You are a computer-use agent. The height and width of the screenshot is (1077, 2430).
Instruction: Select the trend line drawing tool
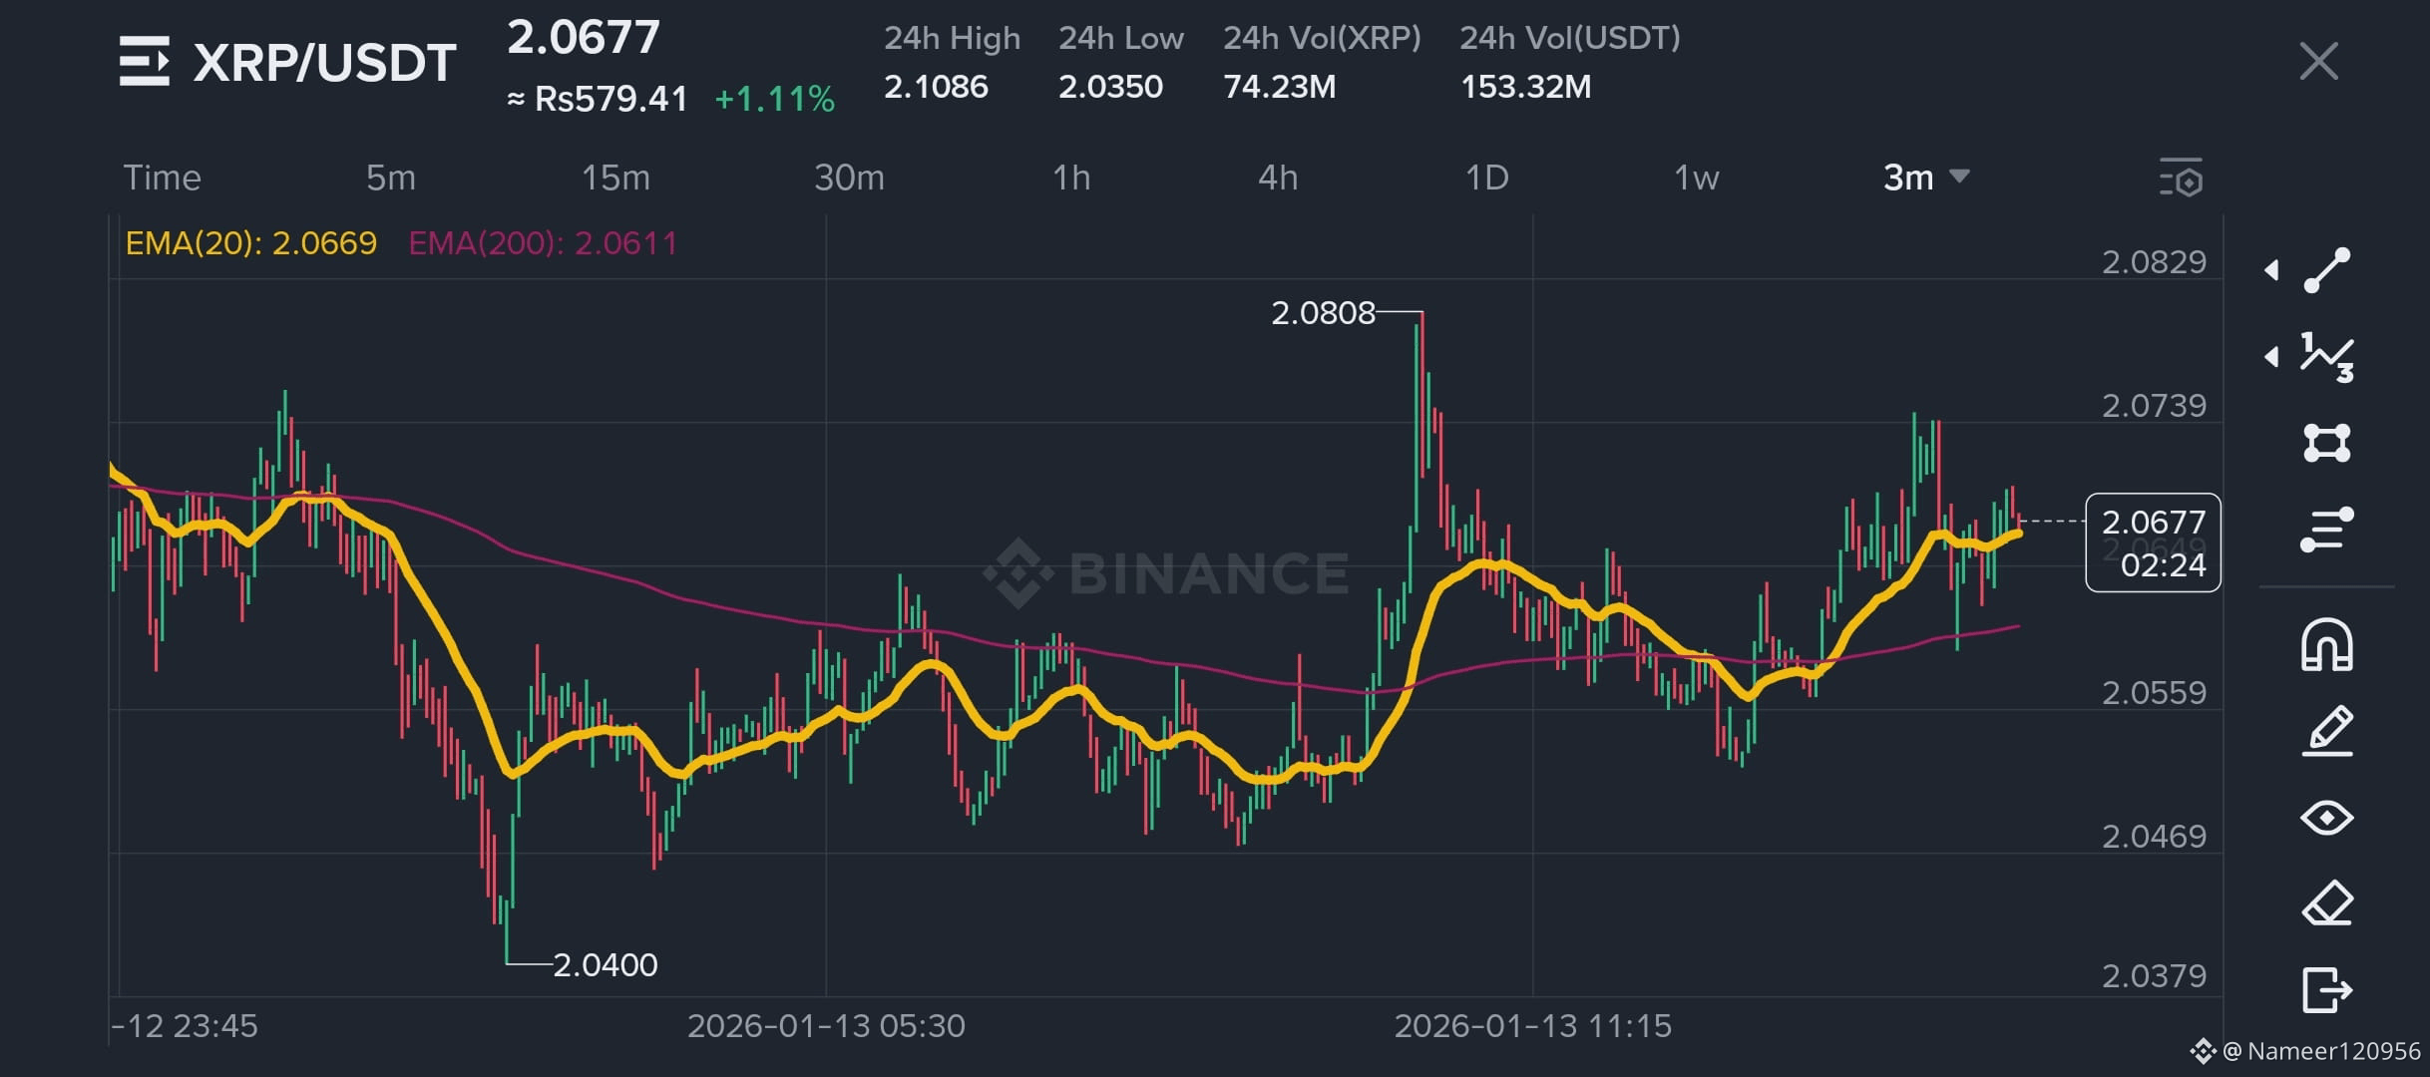(2326, 270)
